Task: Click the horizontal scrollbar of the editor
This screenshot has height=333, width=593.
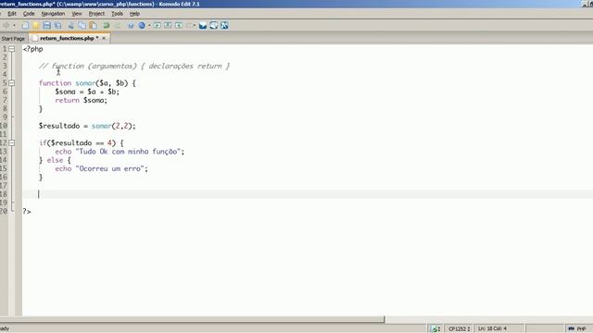Action: [192, 319]
